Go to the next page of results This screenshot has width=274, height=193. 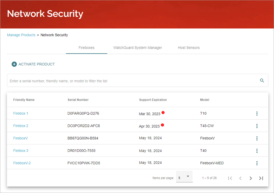pos(251,178)
